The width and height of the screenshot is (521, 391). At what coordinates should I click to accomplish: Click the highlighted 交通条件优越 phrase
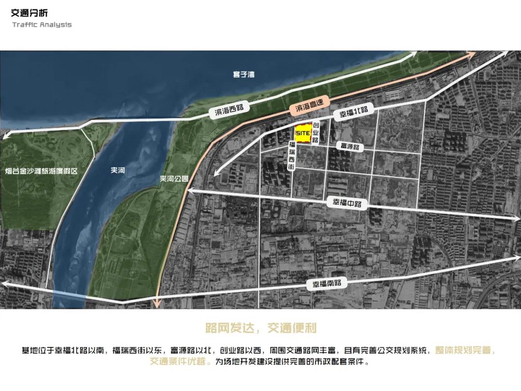[178, 362]
